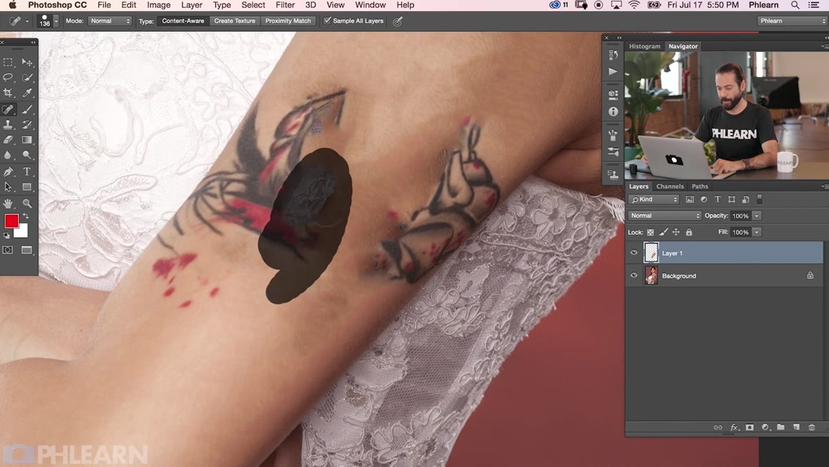Toggle lock all padlock
829x467 pixels.
pos(689,233)
